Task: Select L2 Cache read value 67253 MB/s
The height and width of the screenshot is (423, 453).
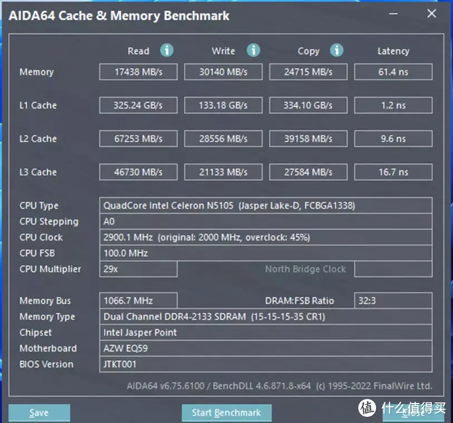Action: click(138, 138)
